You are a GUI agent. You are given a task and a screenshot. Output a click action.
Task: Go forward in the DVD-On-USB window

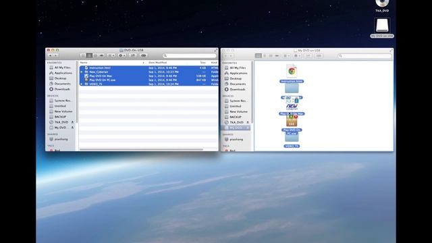point(55,55)
